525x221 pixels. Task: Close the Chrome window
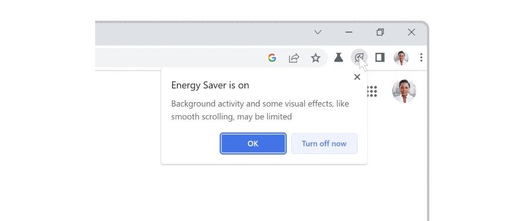pyautogui.click(x=412, y=32)
